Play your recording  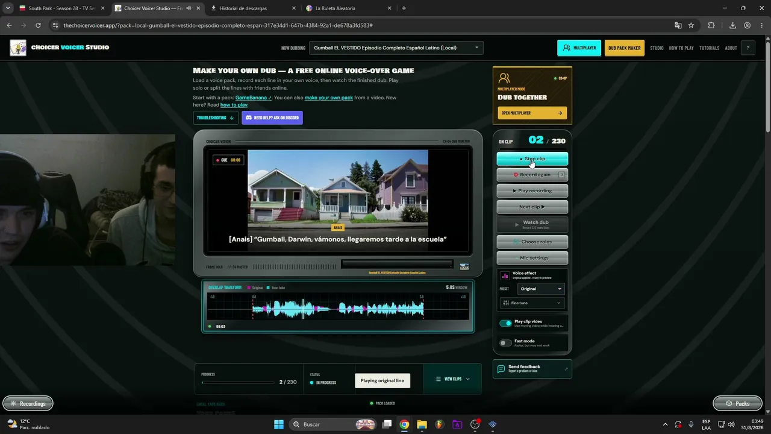532,190
